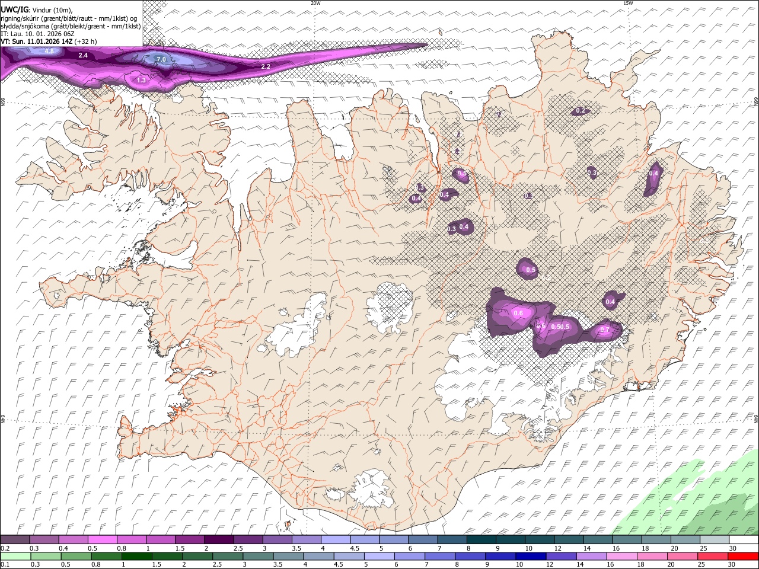Click the 20W longitude label
The width and height of the screenshot is (759, 569).
click(315, 3)
